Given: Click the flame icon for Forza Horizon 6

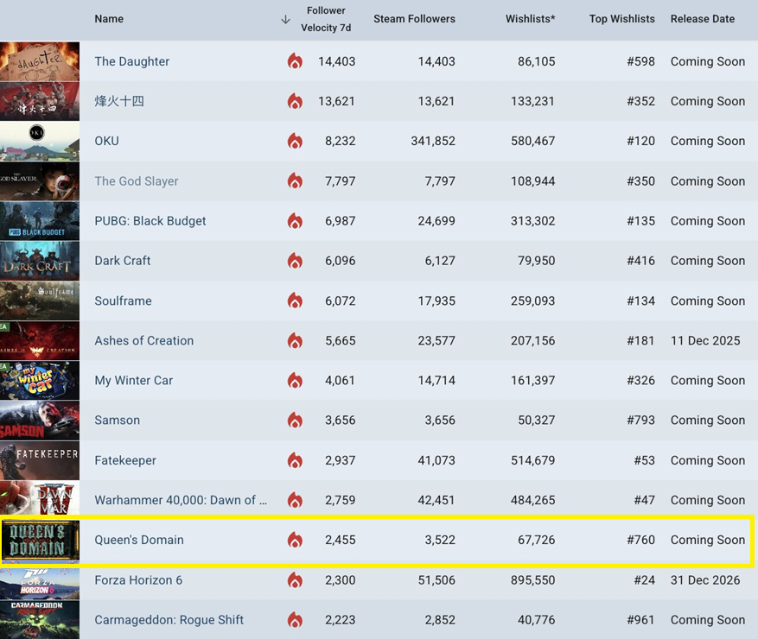Looking at the screenshot, I should click(295, 580).
